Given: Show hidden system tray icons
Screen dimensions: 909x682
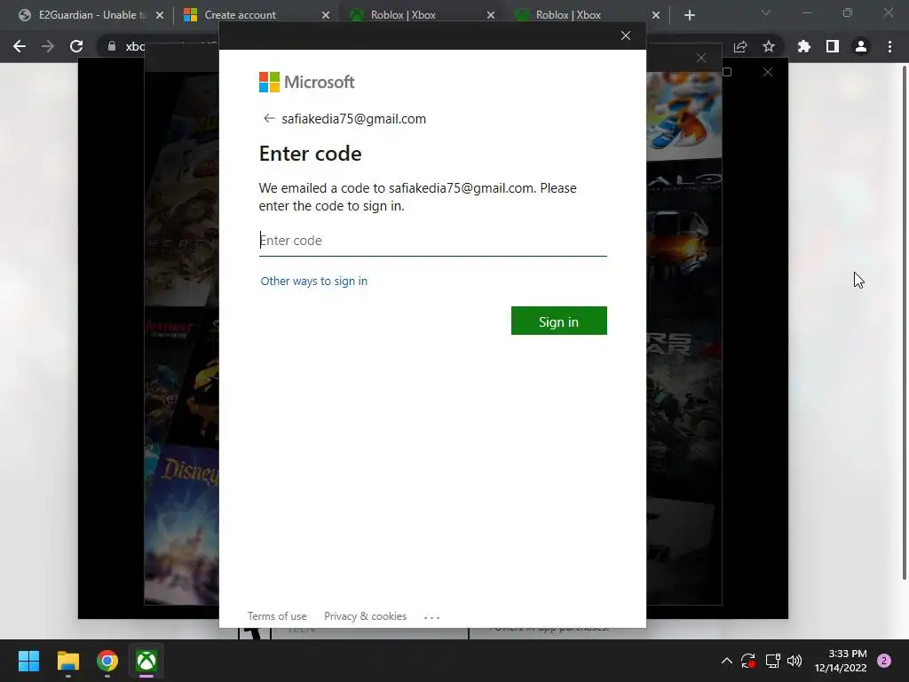Looking at the screenshot, I should [726, 661].
